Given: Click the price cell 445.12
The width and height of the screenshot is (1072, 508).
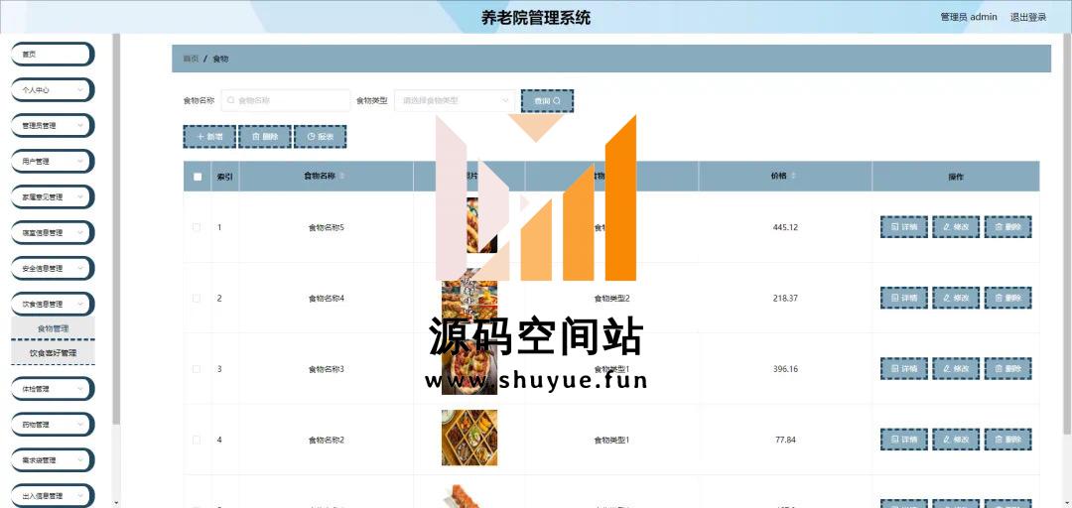Looking at the screenshot, I should [785, 227].
